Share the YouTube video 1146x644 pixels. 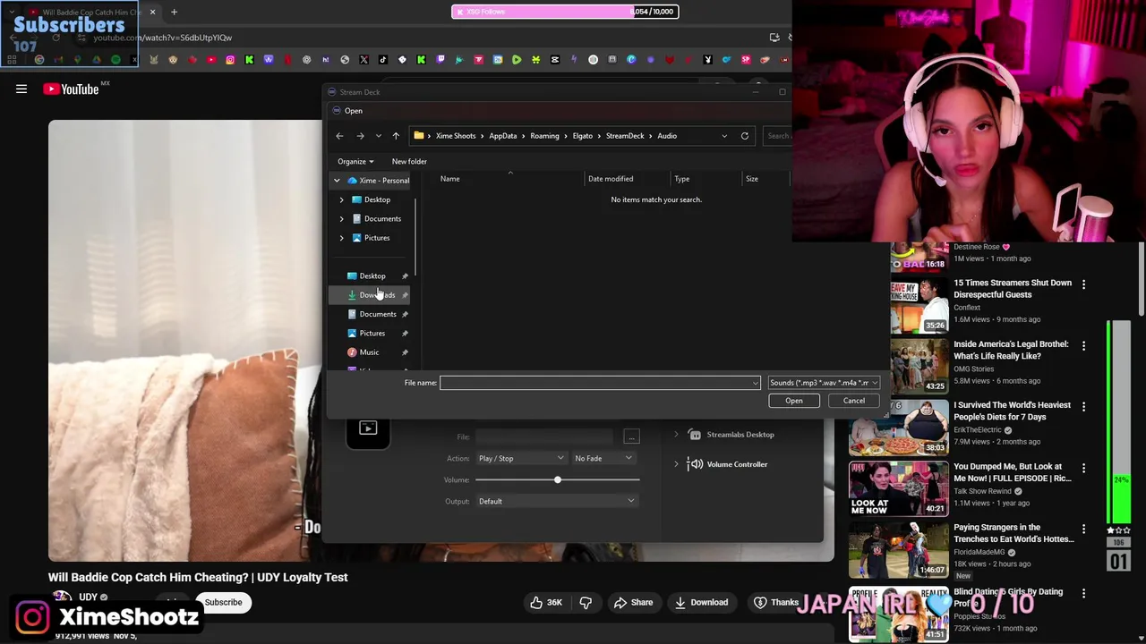632,603
